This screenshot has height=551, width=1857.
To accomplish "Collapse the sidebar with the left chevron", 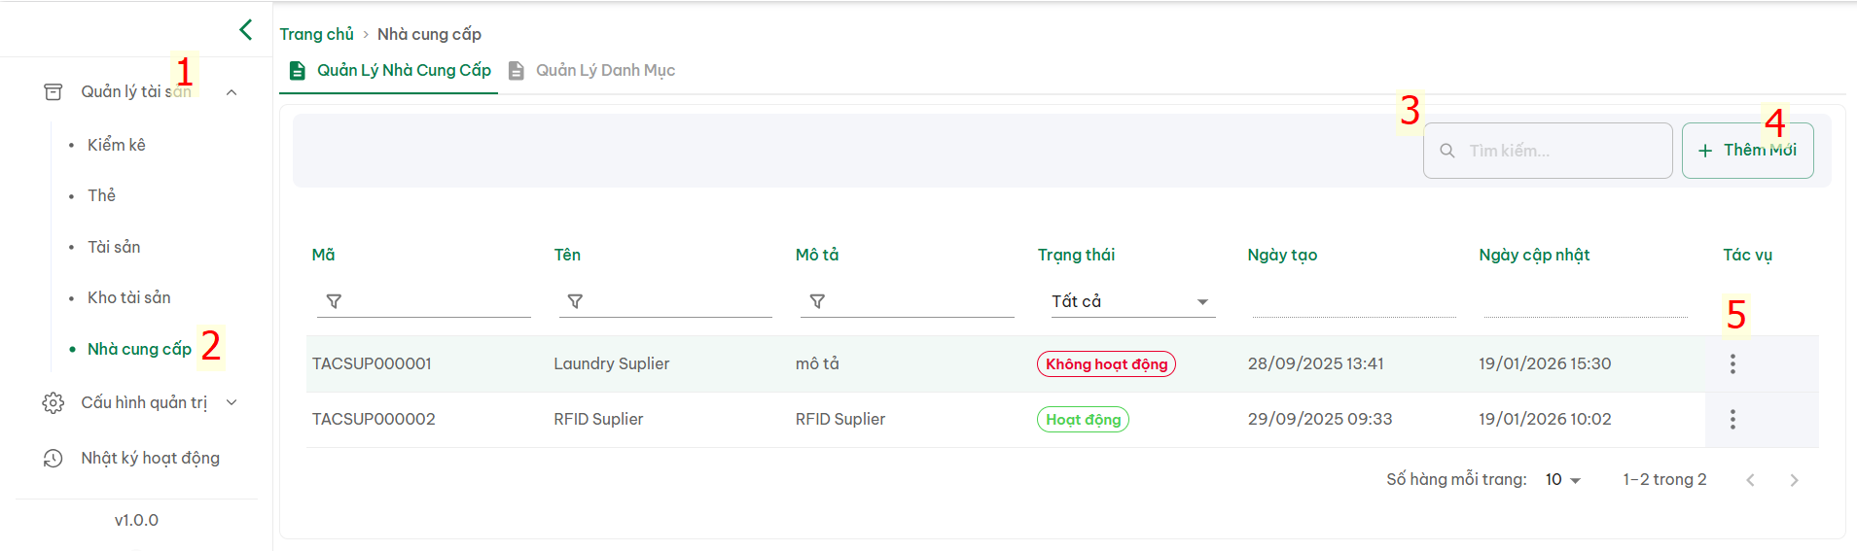I will coord(246,30).
